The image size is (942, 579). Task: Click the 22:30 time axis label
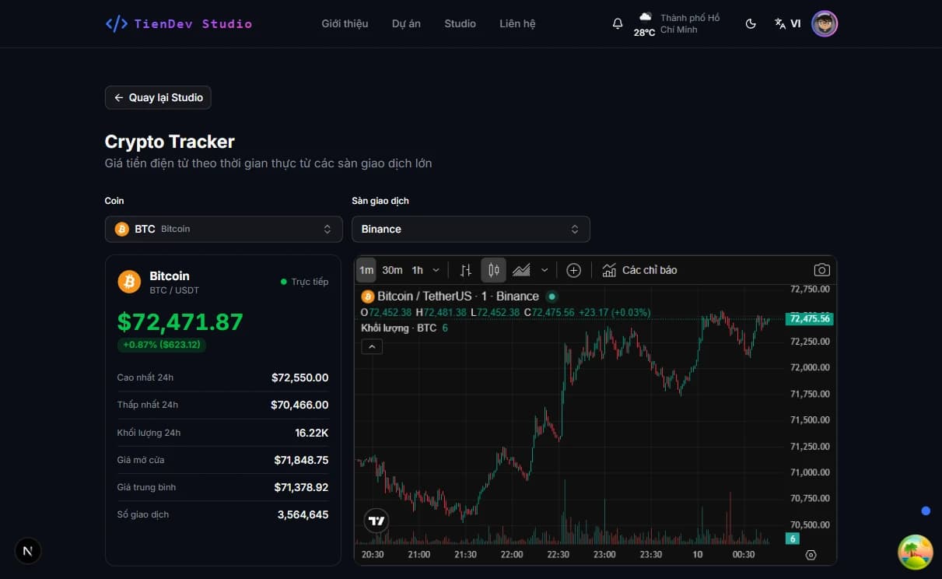[558, 555]
